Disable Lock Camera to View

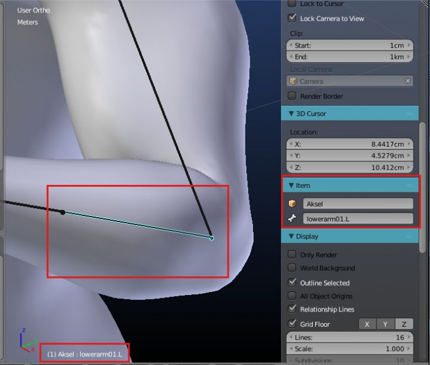(x=292, y=18)
